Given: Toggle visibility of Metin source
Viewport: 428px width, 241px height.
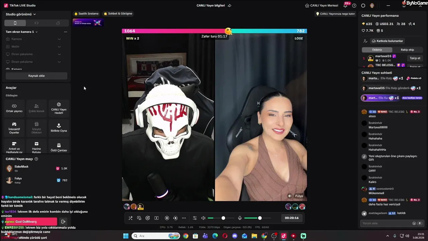Looking at the screenshot, I should click(59, 47).
